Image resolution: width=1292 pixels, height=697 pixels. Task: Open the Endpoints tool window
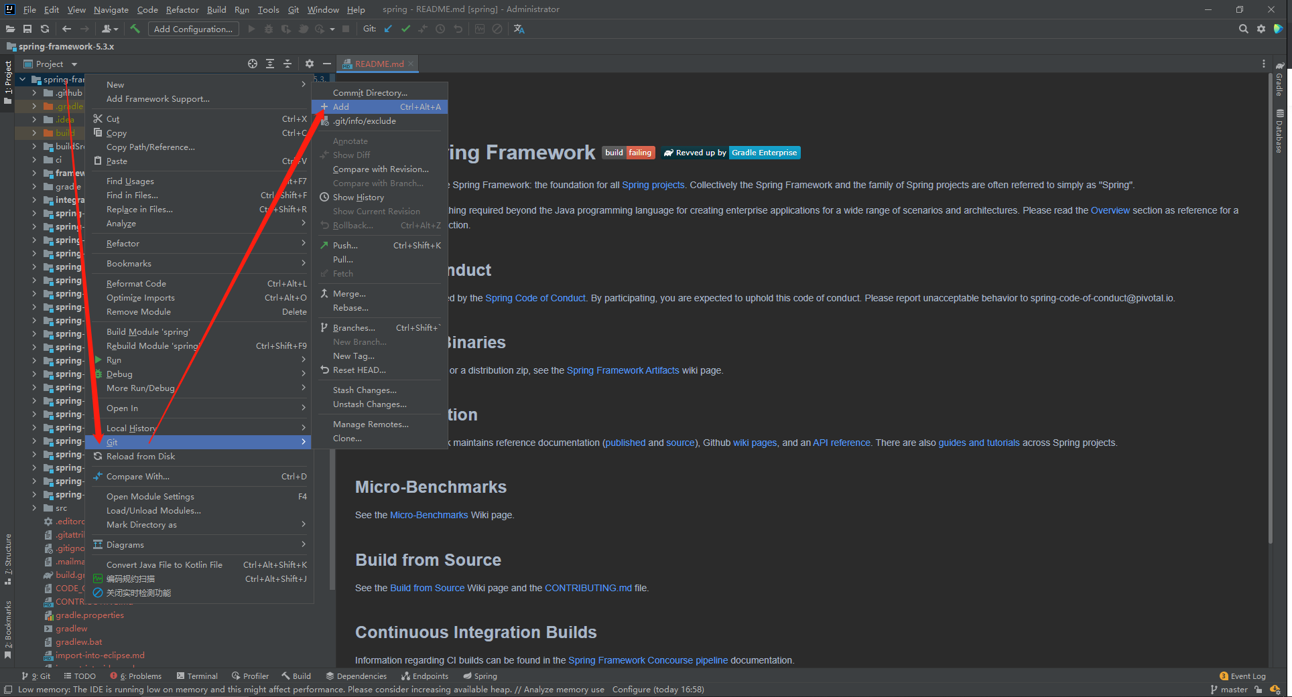click(x=425, y=676)
